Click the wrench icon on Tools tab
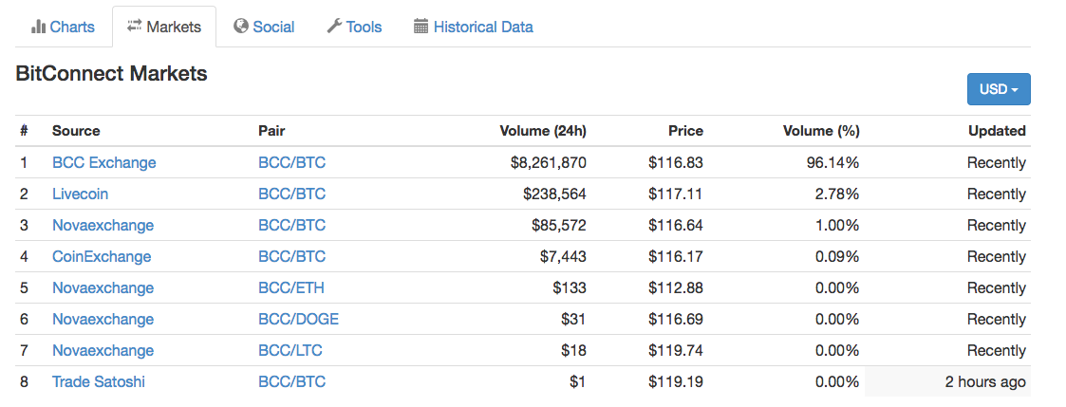Image resolution: width=1066 pixels, height=407 pixels. point(334,27)
